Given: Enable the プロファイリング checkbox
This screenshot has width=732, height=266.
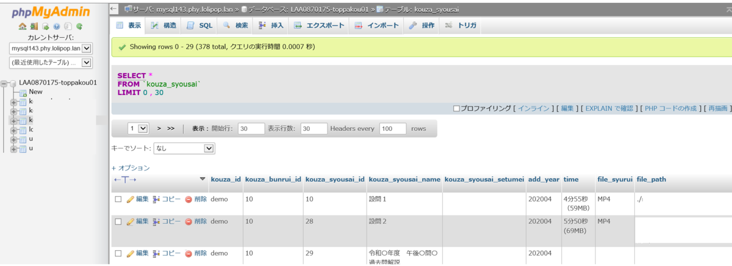Looking at the screenshot, I should pos(456,108).
